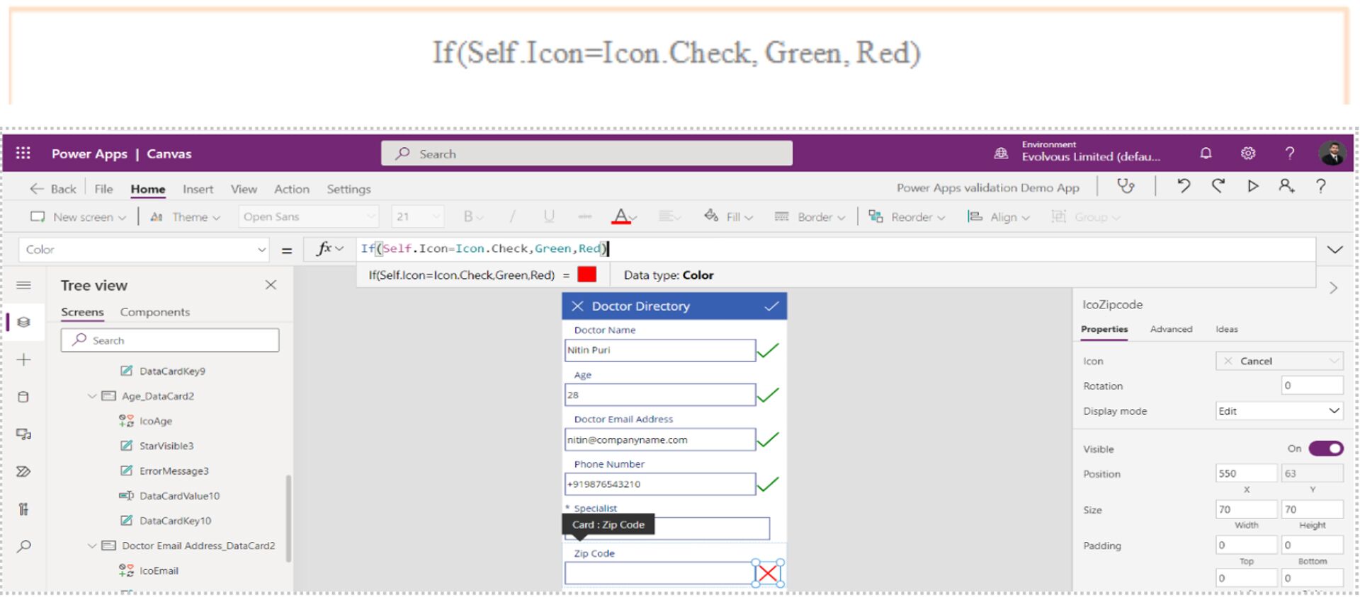Click the Undo arrow icon
Image resolution: width=1360 pixels, height=597 pixels.
[x=1183, y=187]
